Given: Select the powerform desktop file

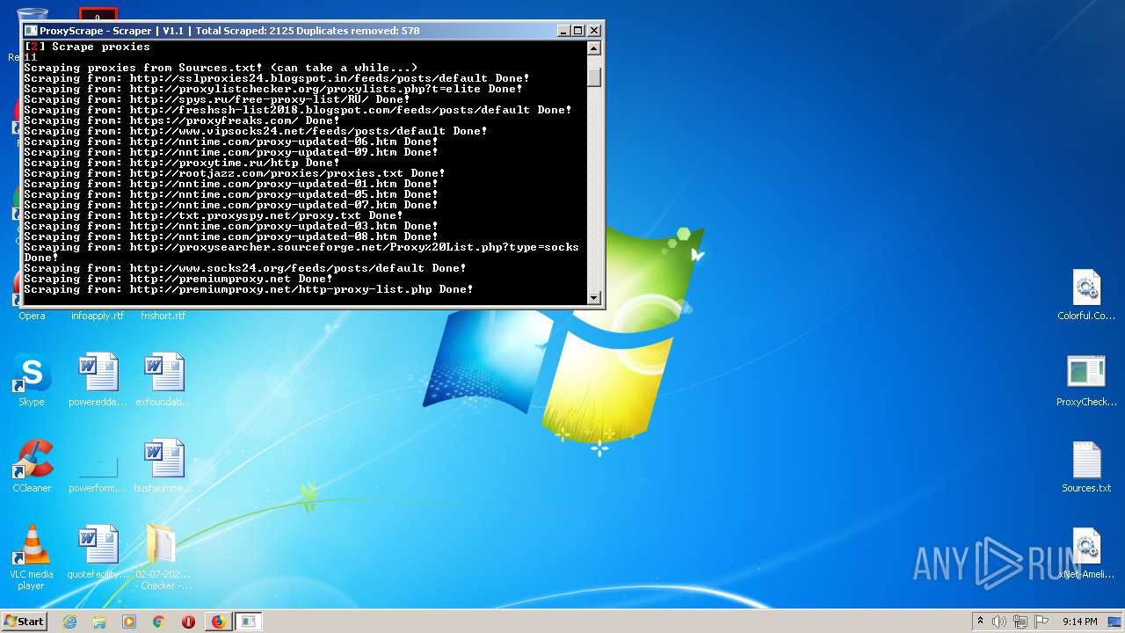Looking at the screenshot, I should pos(98,466).
